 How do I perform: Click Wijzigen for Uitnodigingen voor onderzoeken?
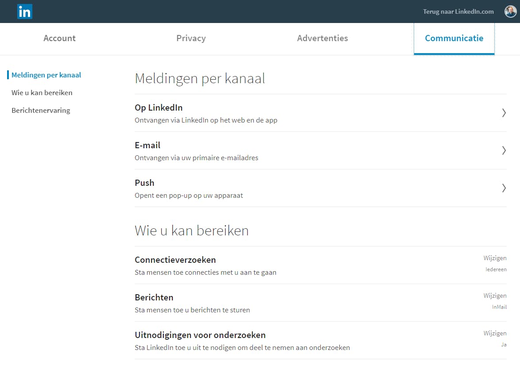pyautogui.click(x=495, y=333)
